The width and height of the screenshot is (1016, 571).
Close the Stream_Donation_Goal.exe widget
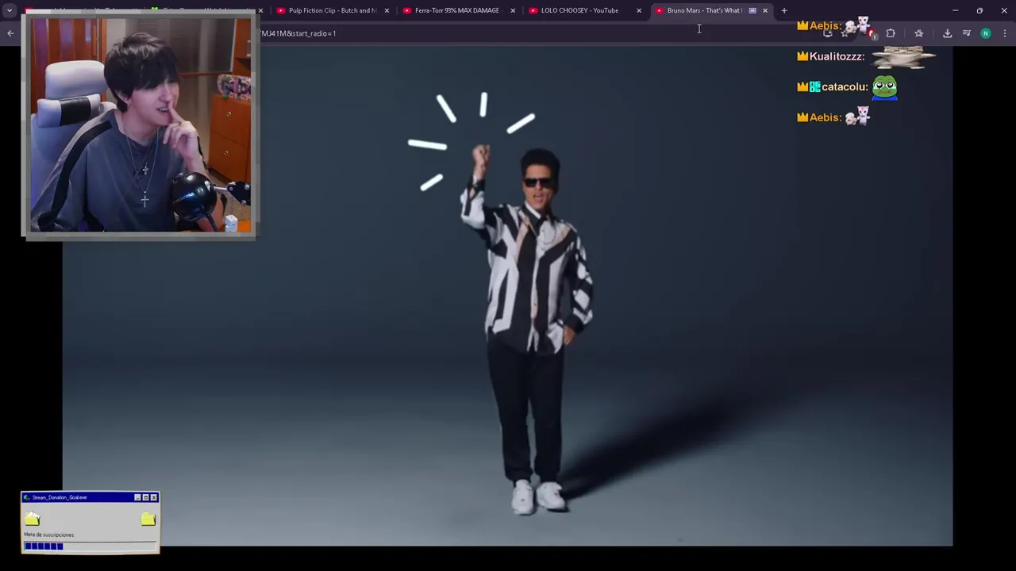click(x=154, y=497)
